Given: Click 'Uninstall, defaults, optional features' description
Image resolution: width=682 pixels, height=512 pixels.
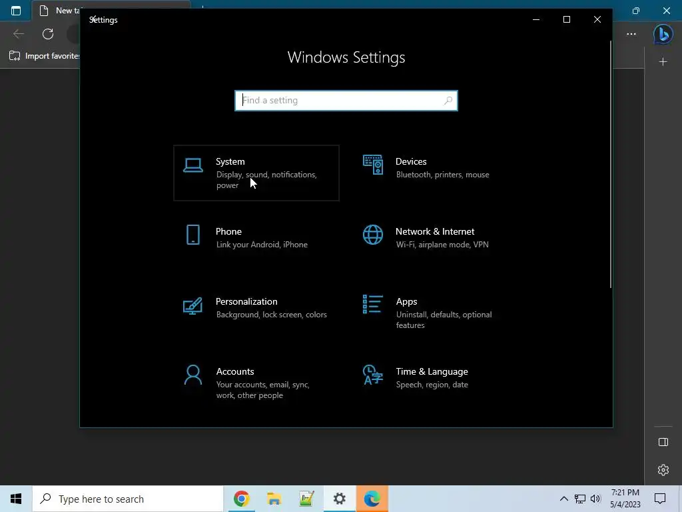Looking at the screenshot, I should coord(444,320).
